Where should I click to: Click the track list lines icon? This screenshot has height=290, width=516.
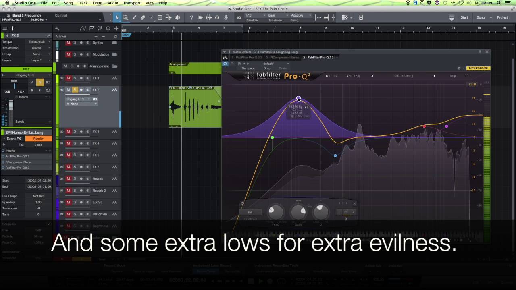[4, 28]
